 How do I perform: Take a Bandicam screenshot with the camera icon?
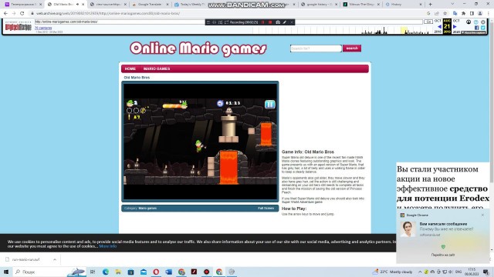[278, 22]
